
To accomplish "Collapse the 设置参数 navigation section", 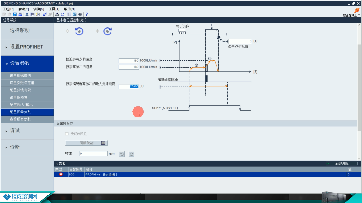I will coord(27,63).
